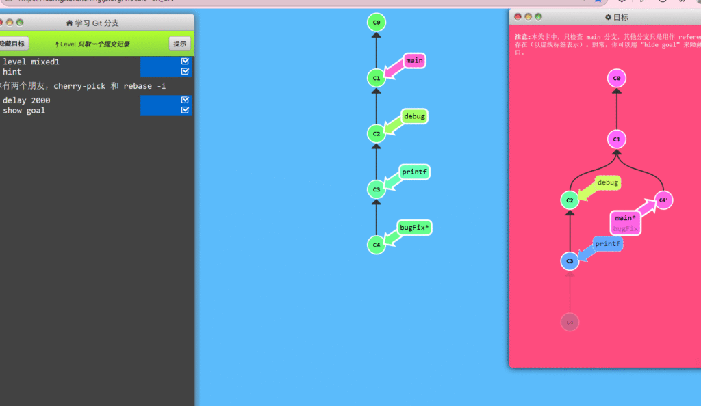Select the debug branch label in main tree
This screenshot has width=701, height=406.
pyautogui.click(x=414, y=116)
